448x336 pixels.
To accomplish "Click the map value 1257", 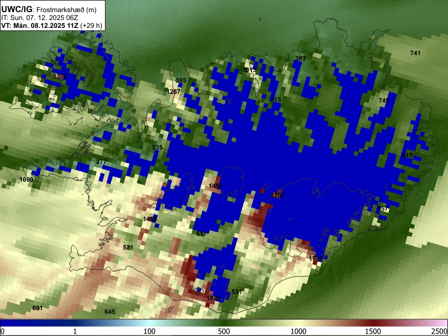I will 173,92.
